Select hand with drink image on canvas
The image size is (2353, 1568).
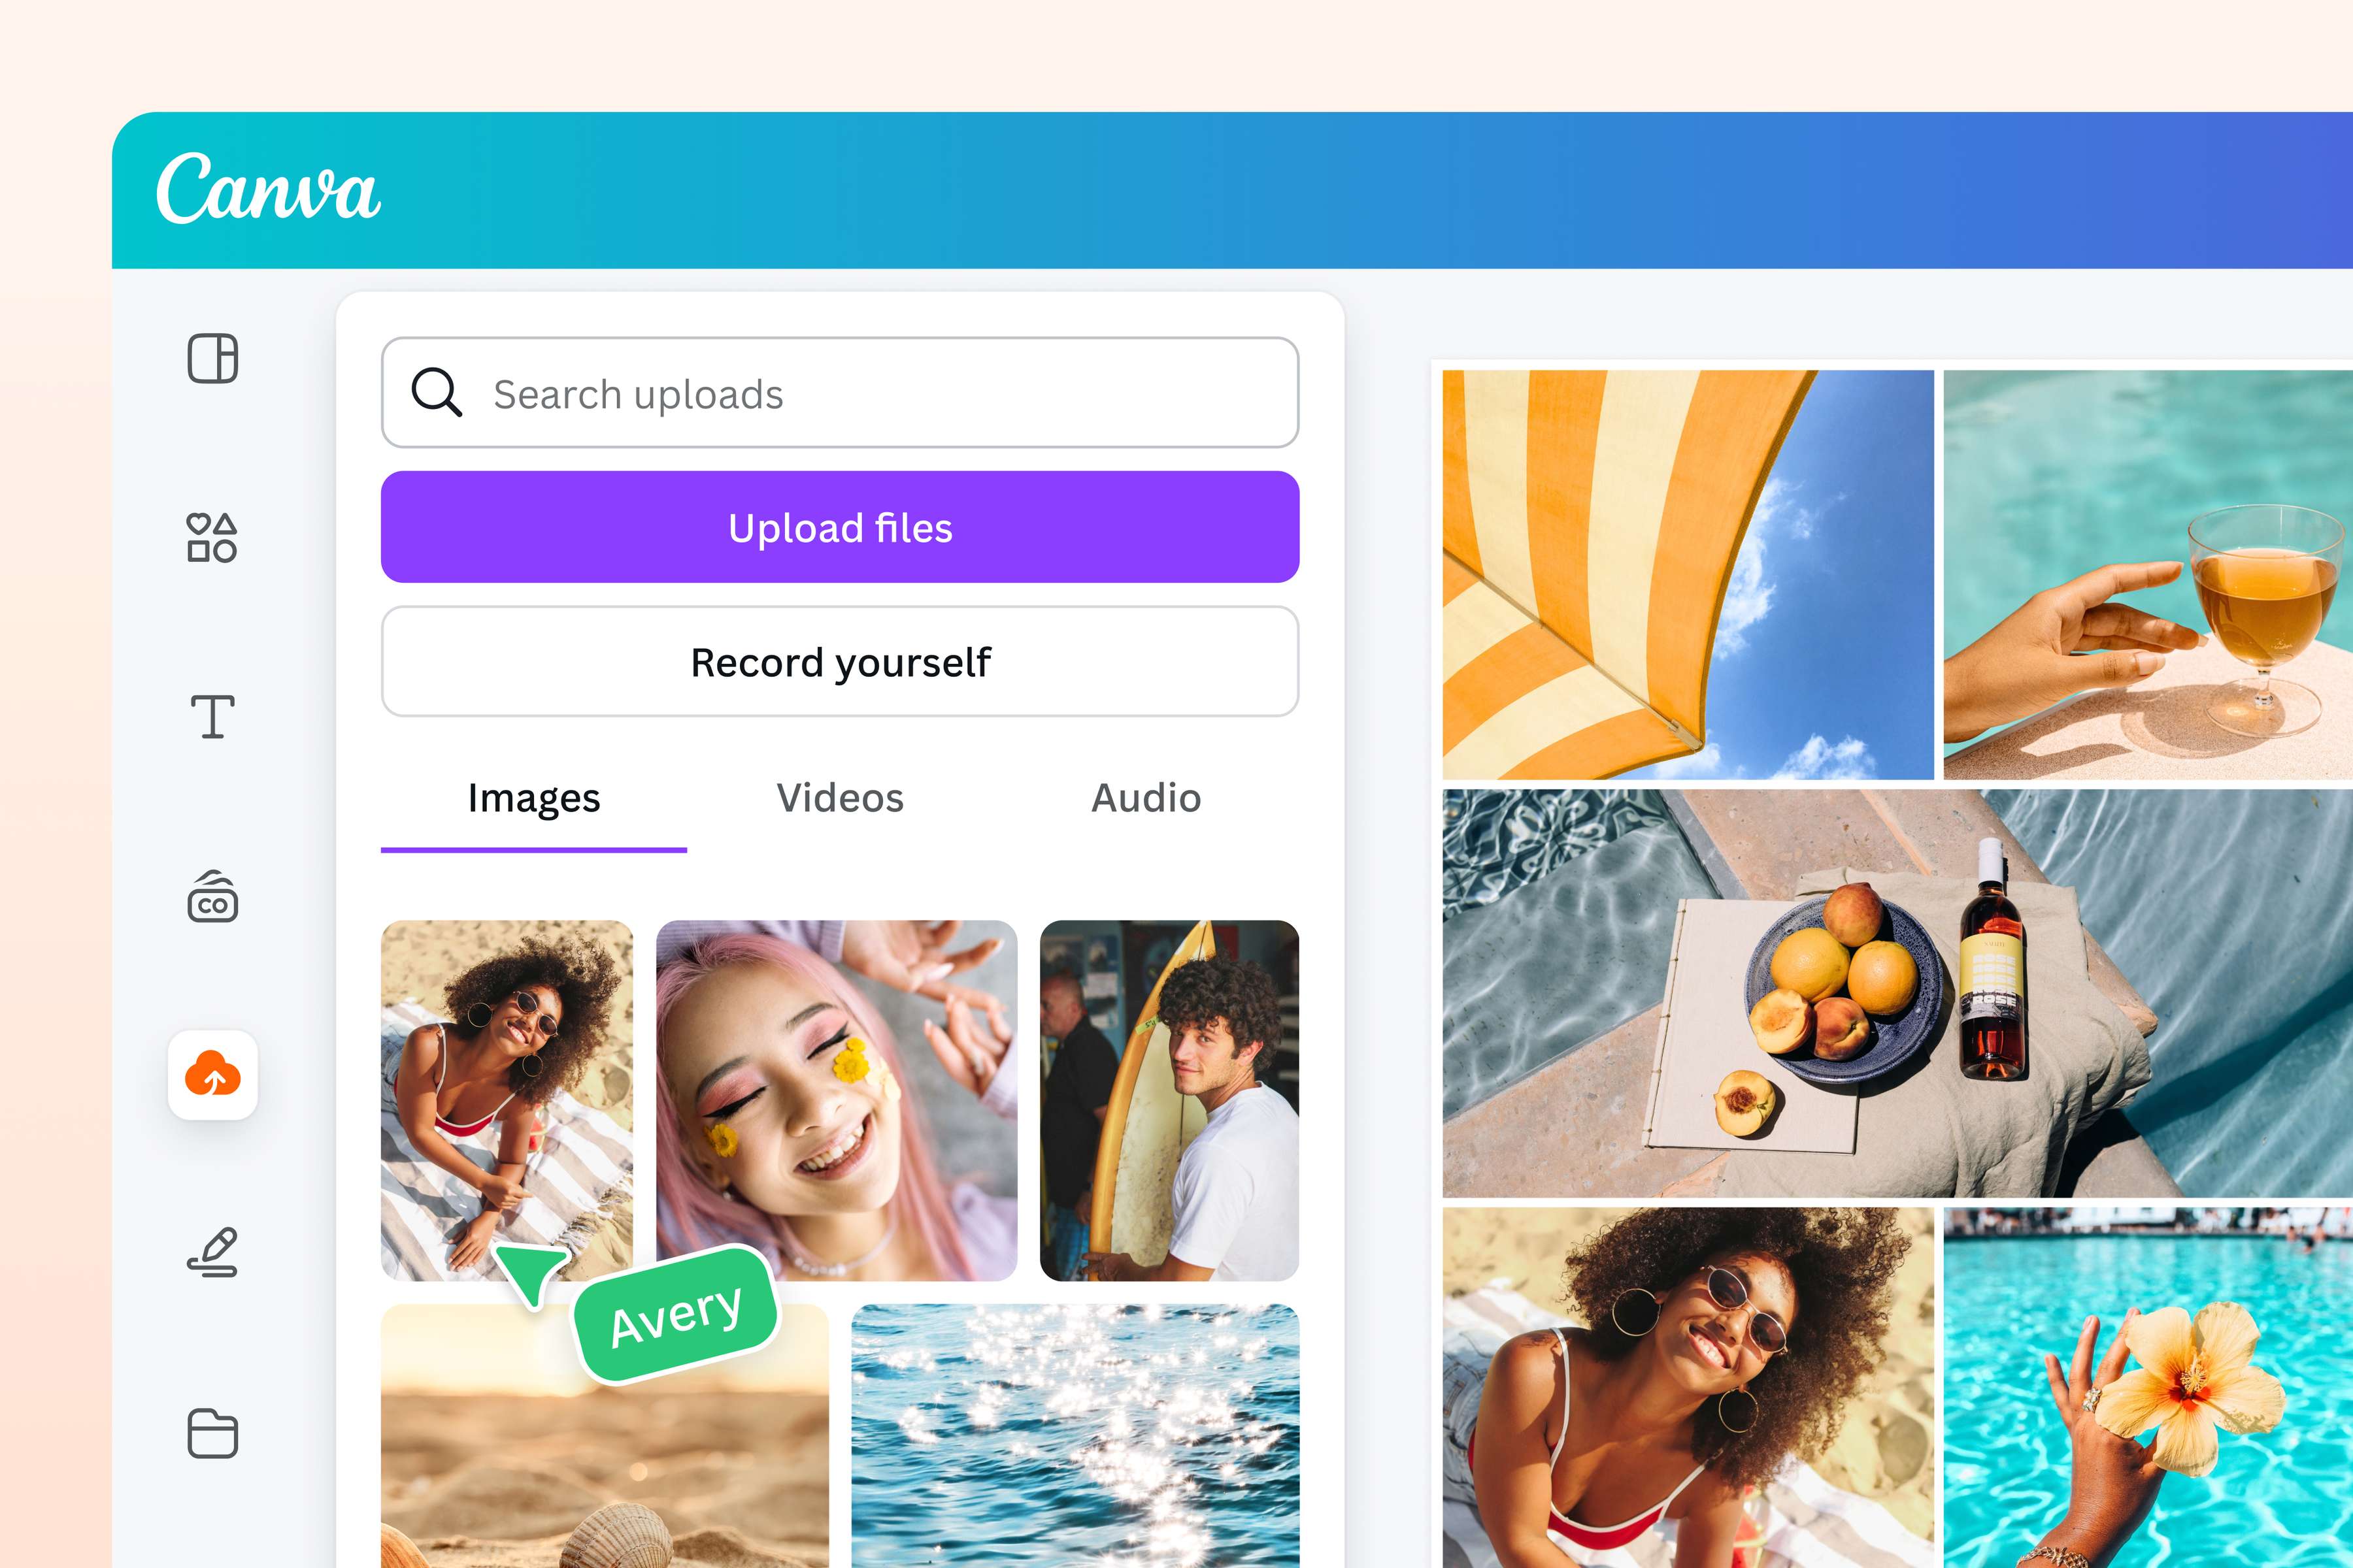click(x=2148, y=575)
